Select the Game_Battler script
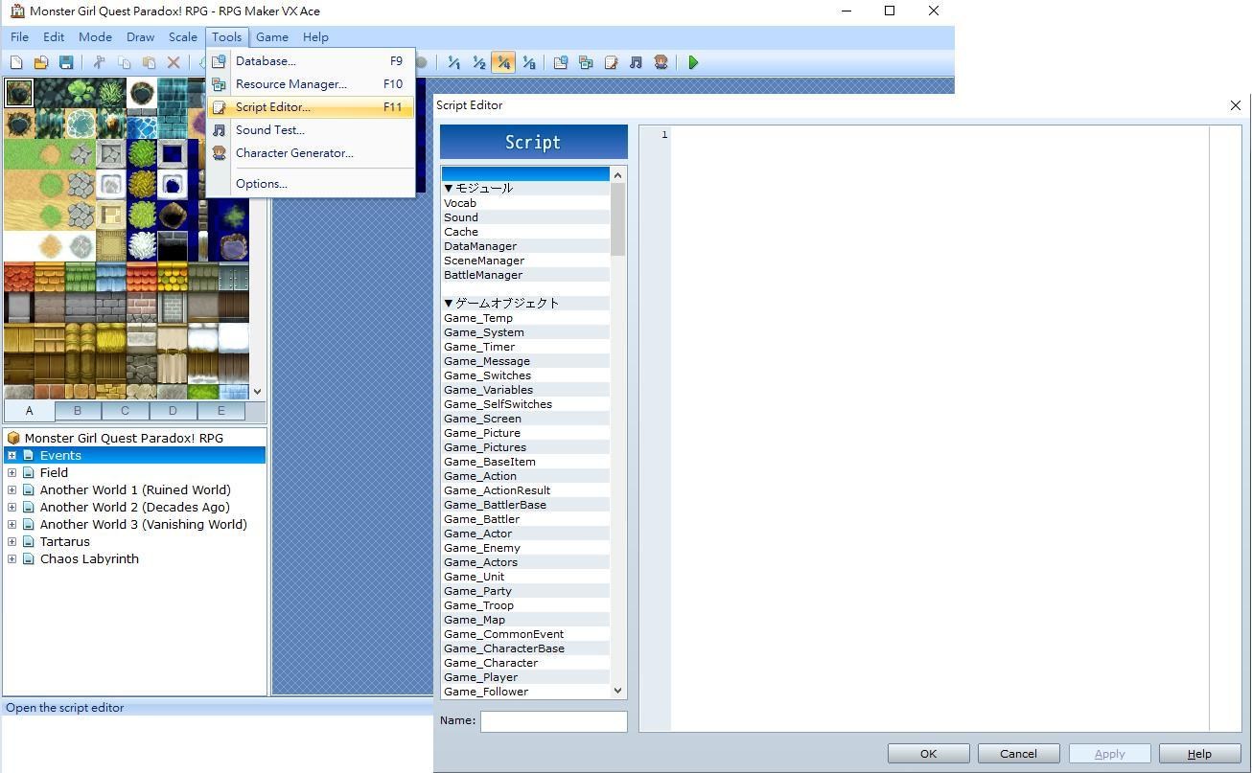This screenshot has width=1252, height=773. (x=525, y=519)
